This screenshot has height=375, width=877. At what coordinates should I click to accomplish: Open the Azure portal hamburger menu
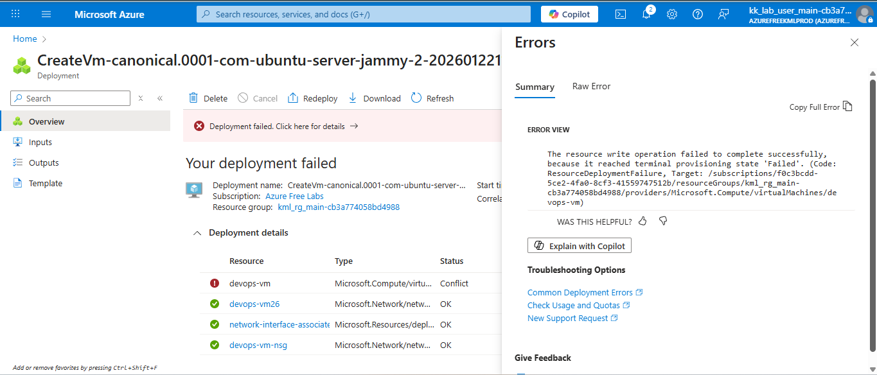[46, 14]
